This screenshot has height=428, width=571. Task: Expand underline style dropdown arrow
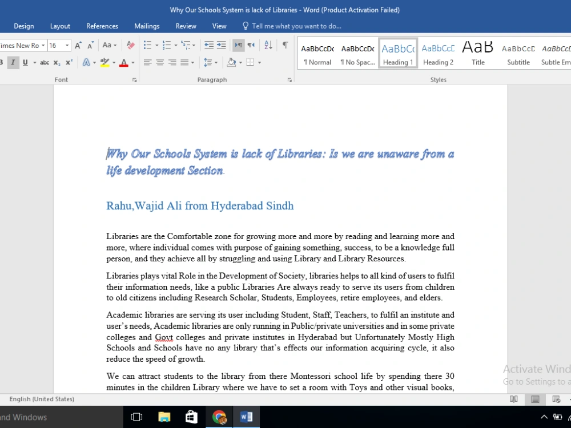click(x=35, y=63)
